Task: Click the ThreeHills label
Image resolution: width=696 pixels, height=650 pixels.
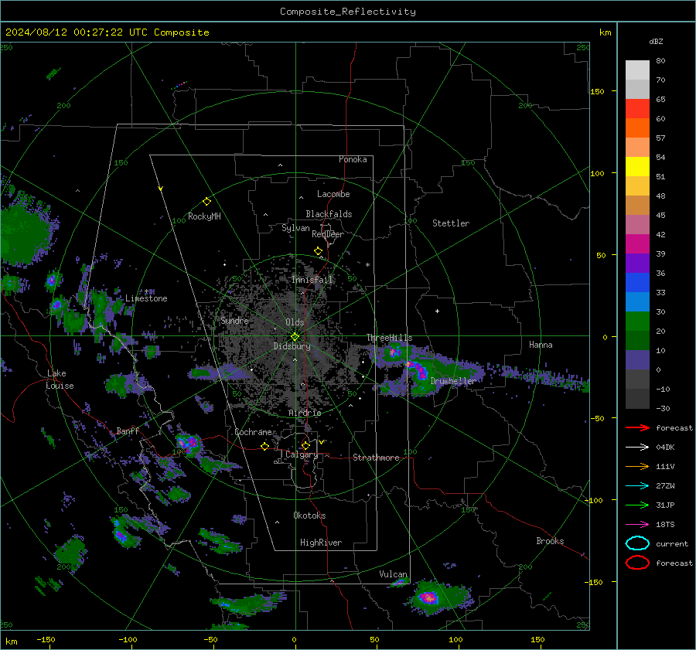Action: point(389,338)
